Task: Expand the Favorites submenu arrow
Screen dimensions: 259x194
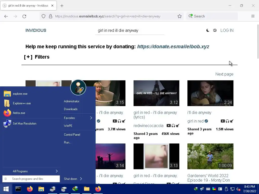Action: (91, 118)
